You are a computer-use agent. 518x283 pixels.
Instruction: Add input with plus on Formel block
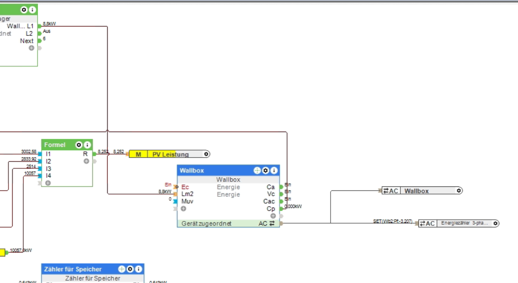tap(48, 183)
